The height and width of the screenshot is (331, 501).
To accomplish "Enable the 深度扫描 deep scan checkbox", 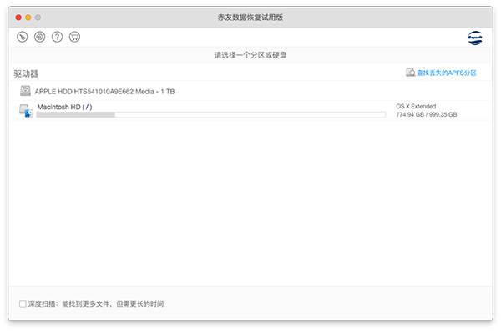I will tap(23, 303).
